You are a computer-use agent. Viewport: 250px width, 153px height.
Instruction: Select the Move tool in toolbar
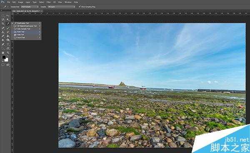coord(8,15)
